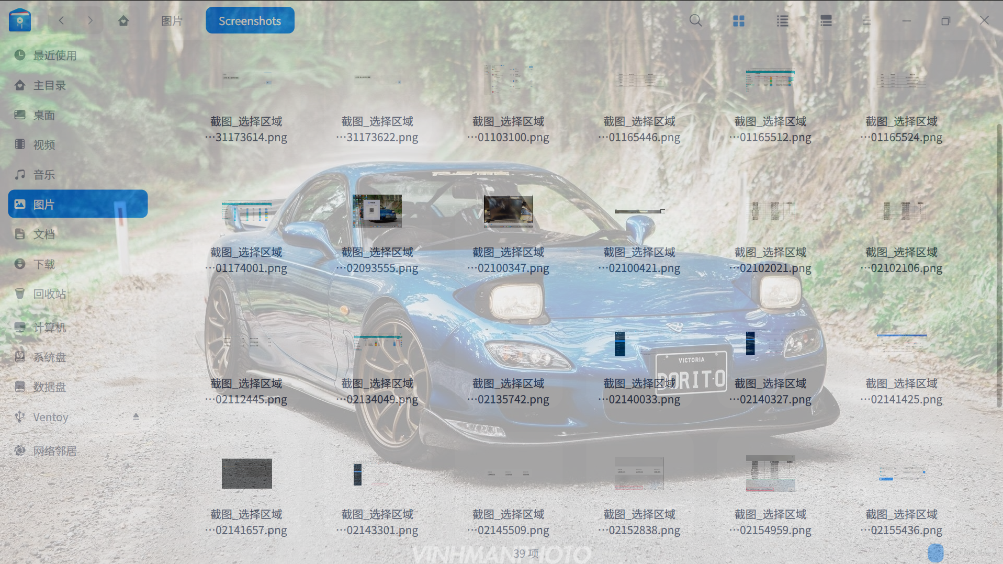The height and width of the screenshot is (564, 1003).
Task: Select the screenshot thumbnail ending 02143301.png
Action: [377, 474]
